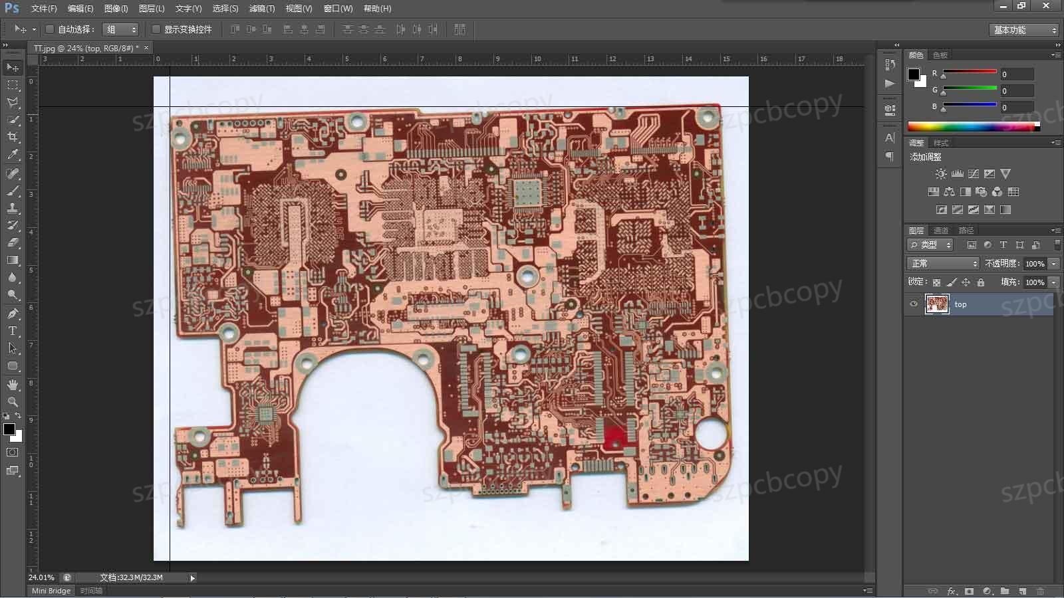1064x598 pixels.
Task: Select the Lasso tool
Action: 13,102
